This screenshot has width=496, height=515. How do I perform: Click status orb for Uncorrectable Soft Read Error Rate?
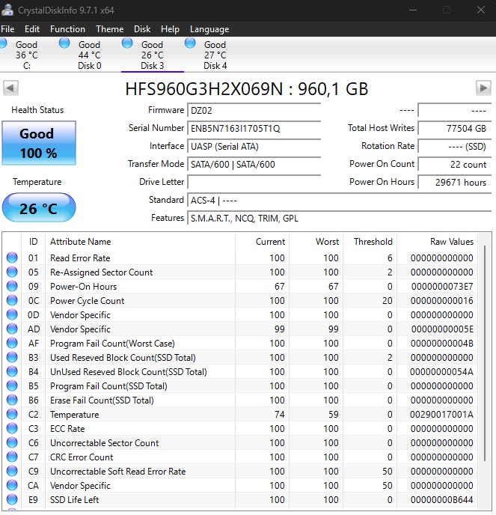12,471
